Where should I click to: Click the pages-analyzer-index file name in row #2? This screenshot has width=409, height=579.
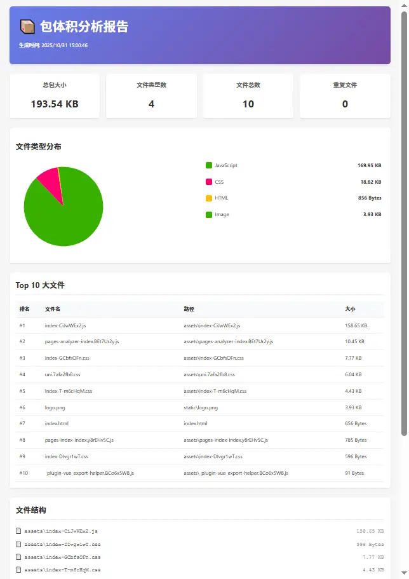point(82,341)
